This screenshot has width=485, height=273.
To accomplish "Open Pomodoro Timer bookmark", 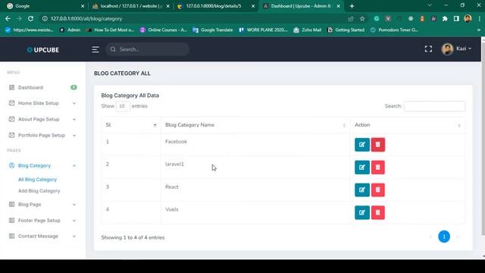I will pos(394,30).
